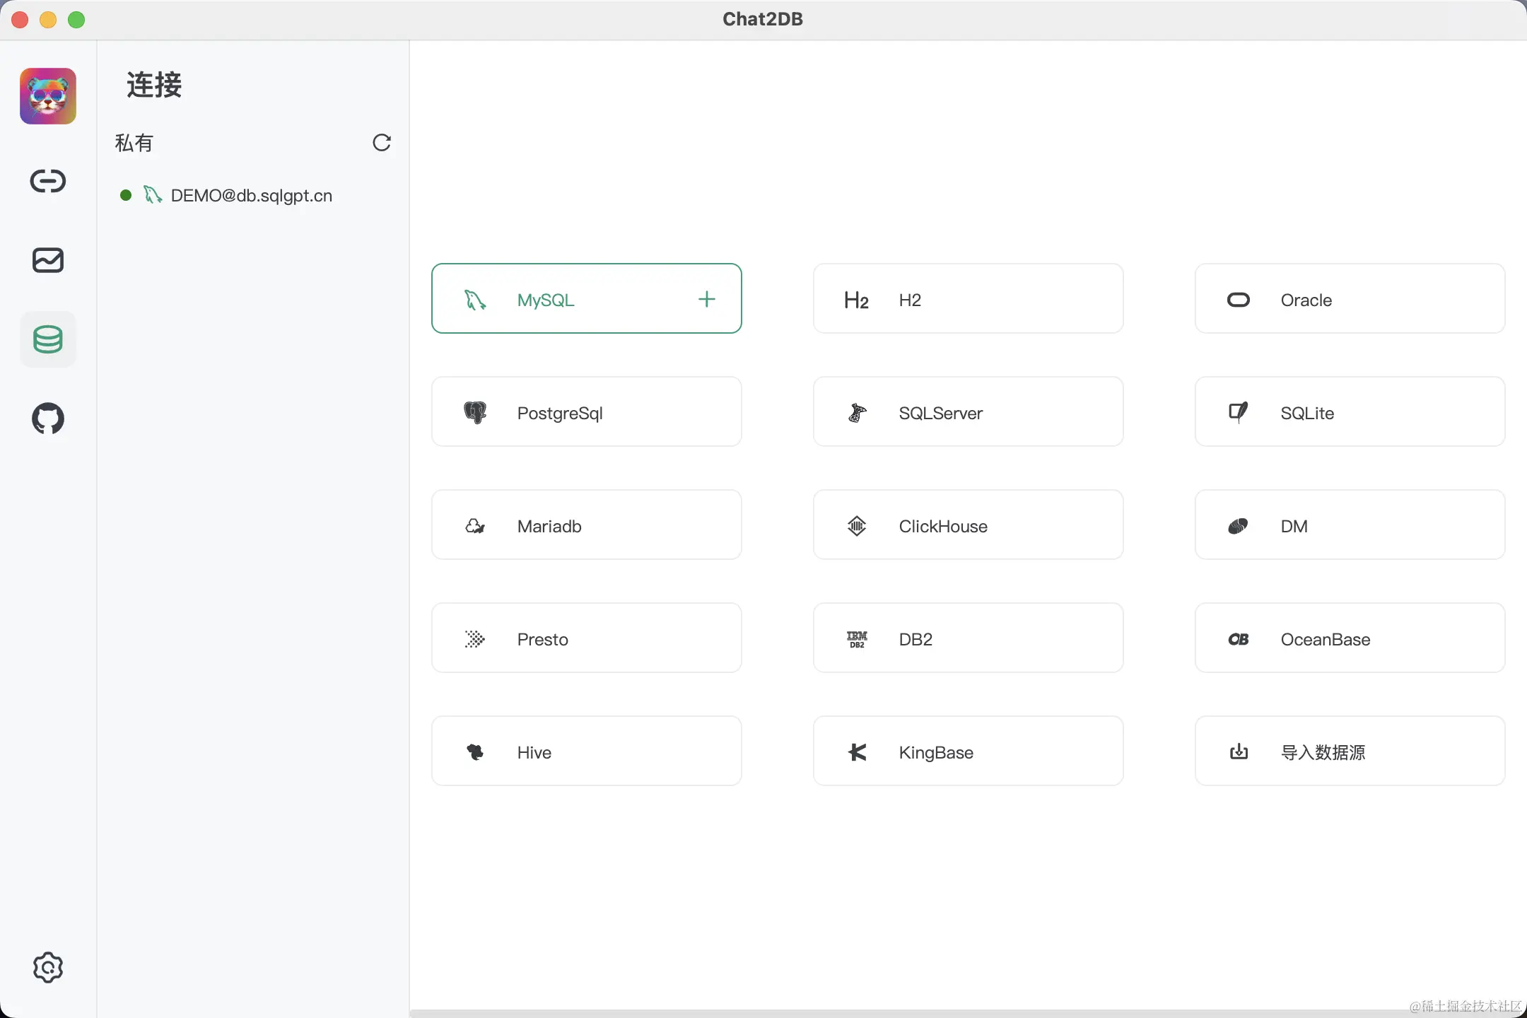
Task: Click the Mariadb seal icon
Action: [x=475, y=526]
